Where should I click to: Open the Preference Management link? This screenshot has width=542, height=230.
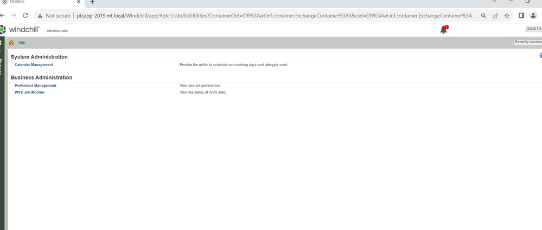point(36,86)
